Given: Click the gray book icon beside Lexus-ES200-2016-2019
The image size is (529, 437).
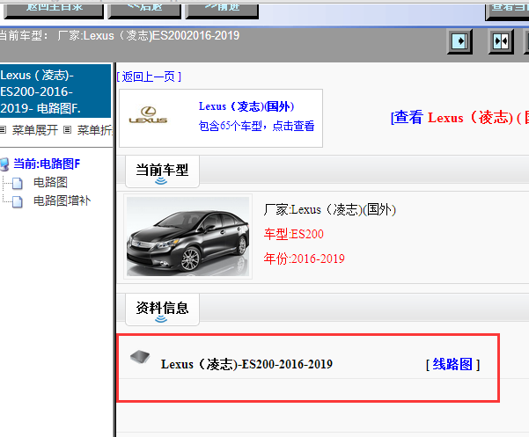Looking at the screenshot, I should (x=140, y=357).
